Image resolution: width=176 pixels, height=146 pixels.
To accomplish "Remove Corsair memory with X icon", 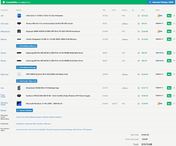I will click(x=174, y=39).
